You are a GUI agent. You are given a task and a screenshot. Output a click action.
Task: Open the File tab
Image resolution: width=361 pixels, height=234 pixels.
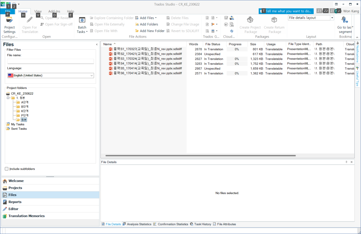click(8, 11)
